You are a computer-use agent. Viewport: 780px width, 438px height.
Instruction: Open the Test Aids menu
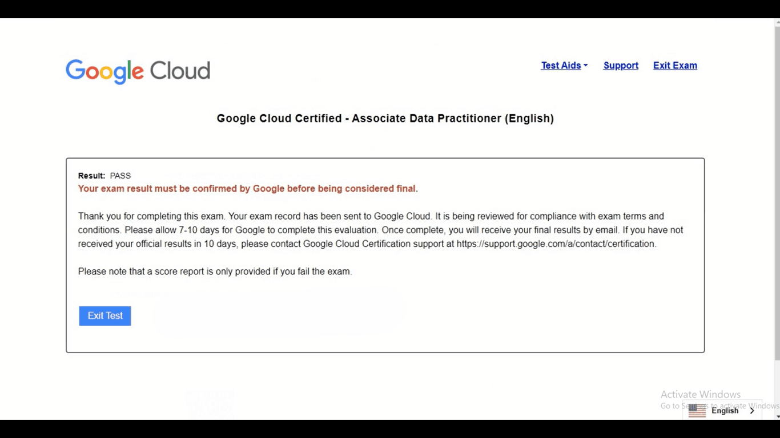(x=561, y=66)
